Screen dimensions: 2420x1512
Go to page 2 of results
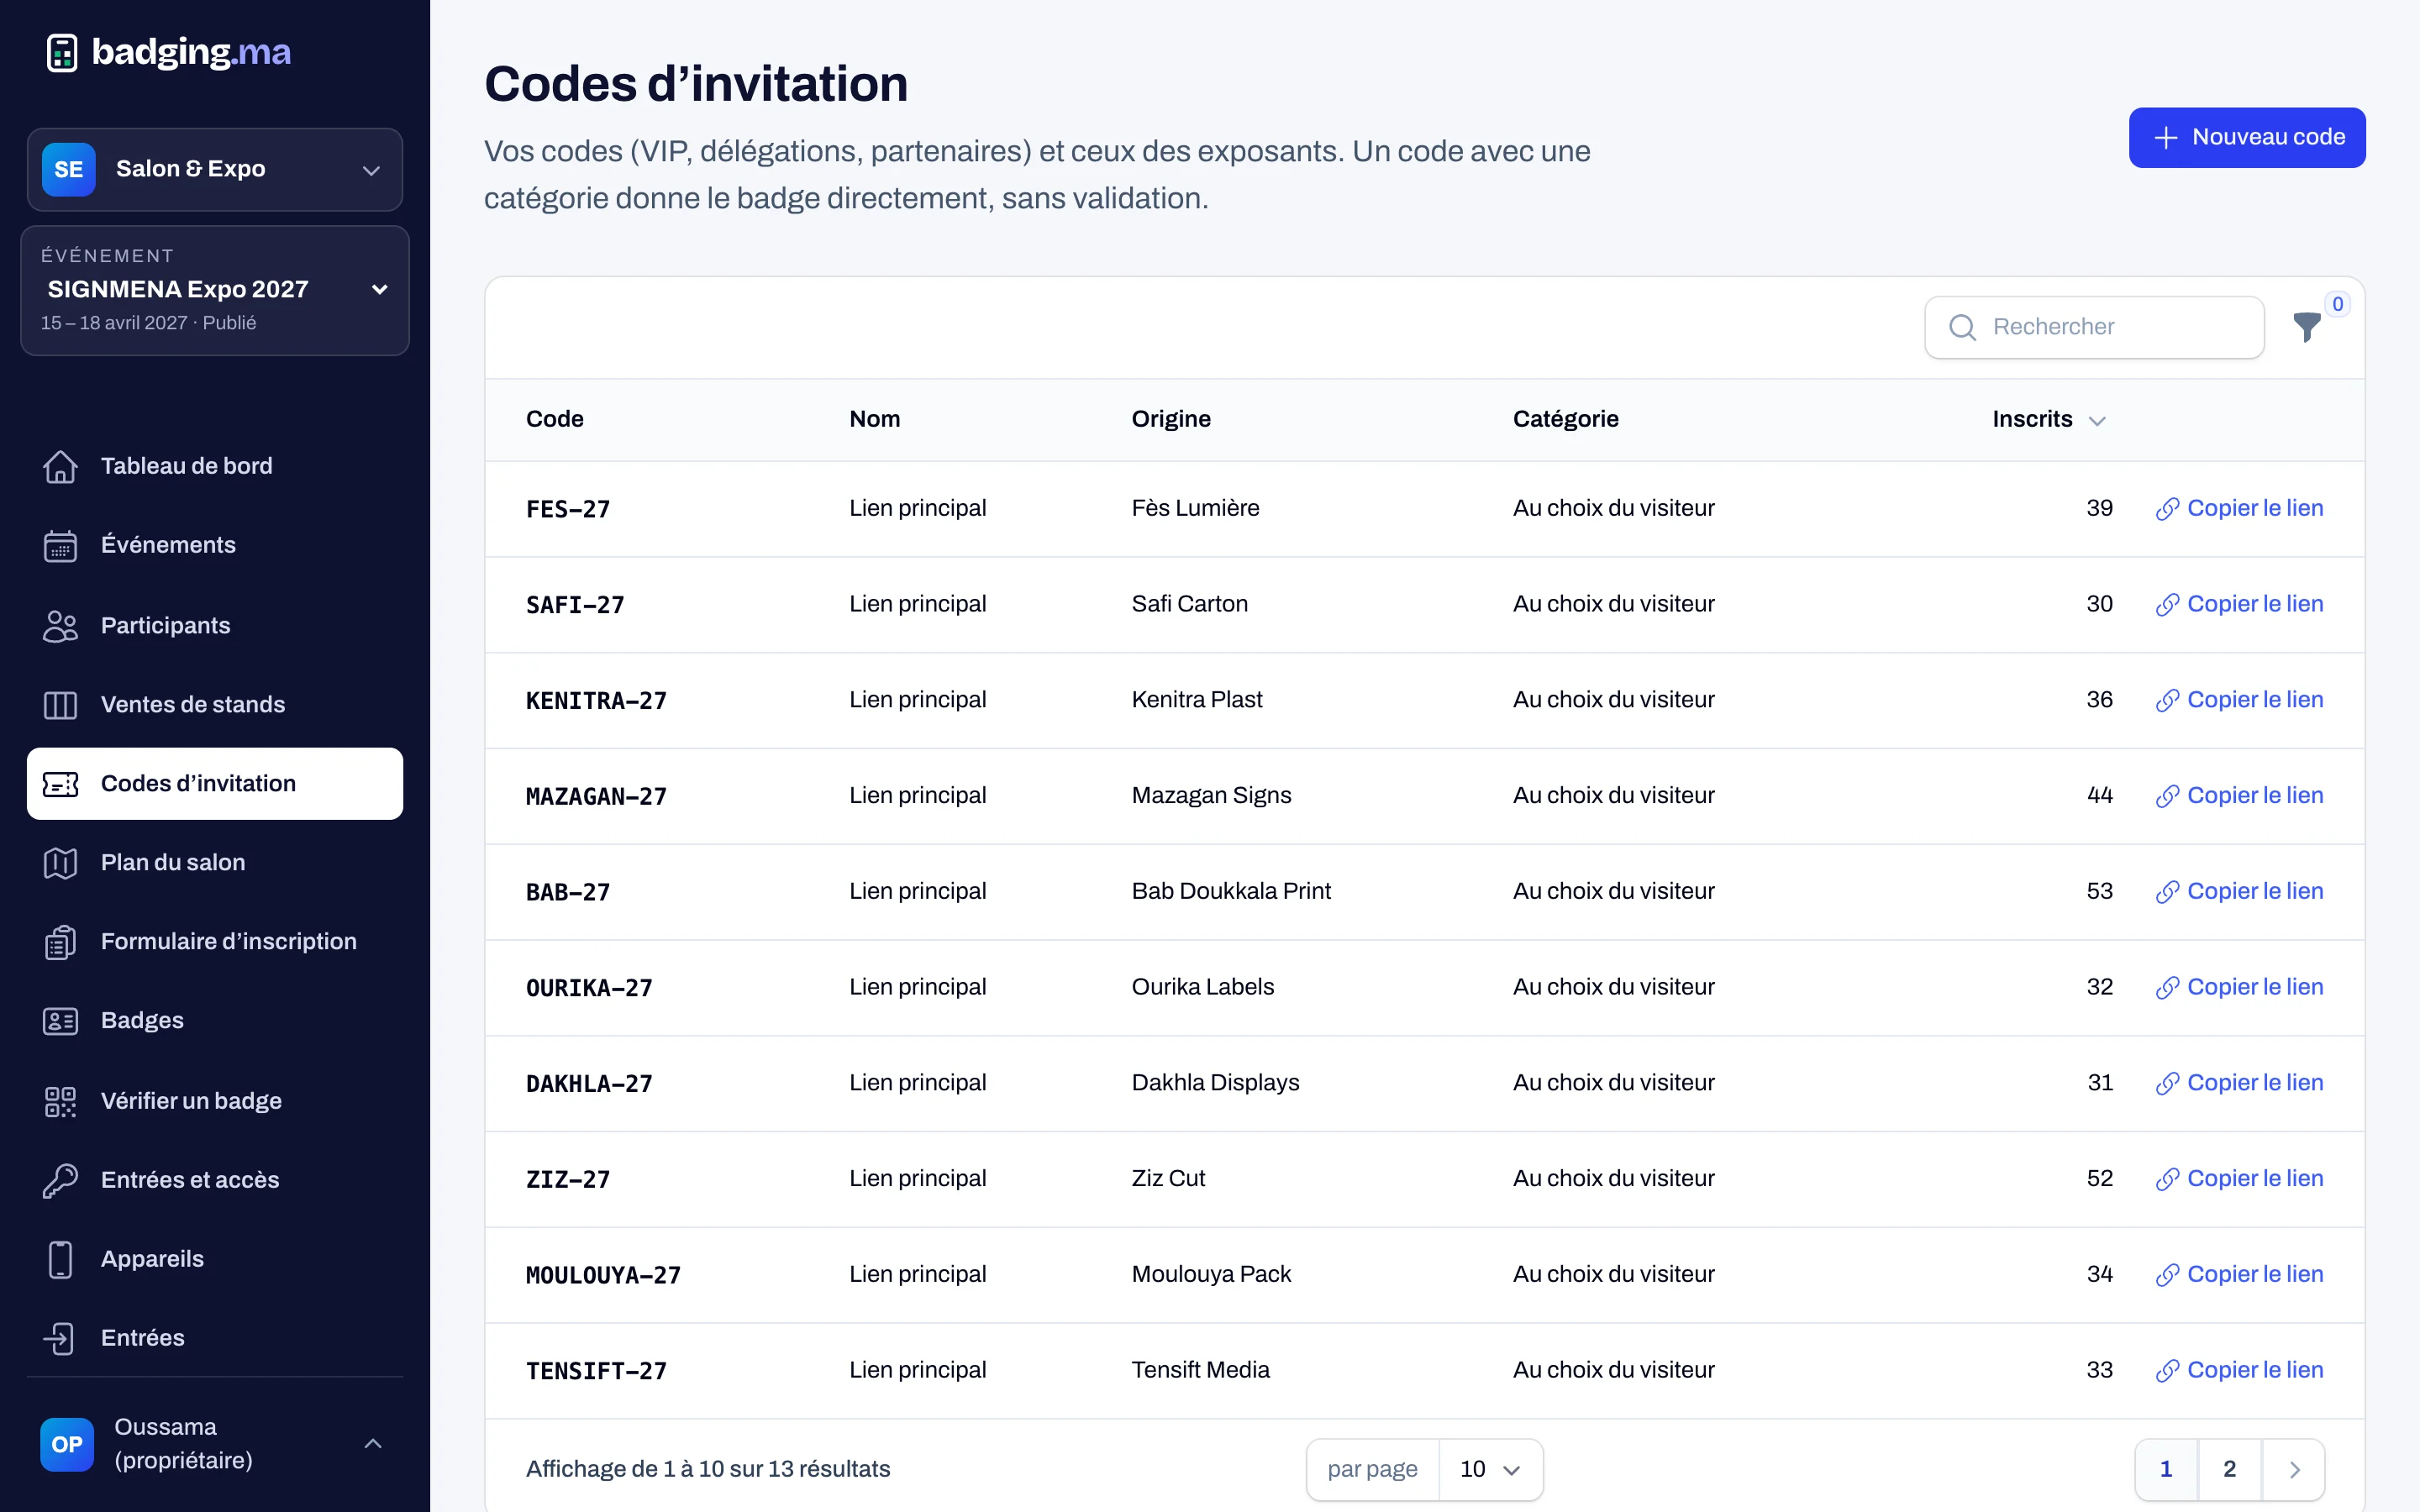click(x=2229, y=1469)
